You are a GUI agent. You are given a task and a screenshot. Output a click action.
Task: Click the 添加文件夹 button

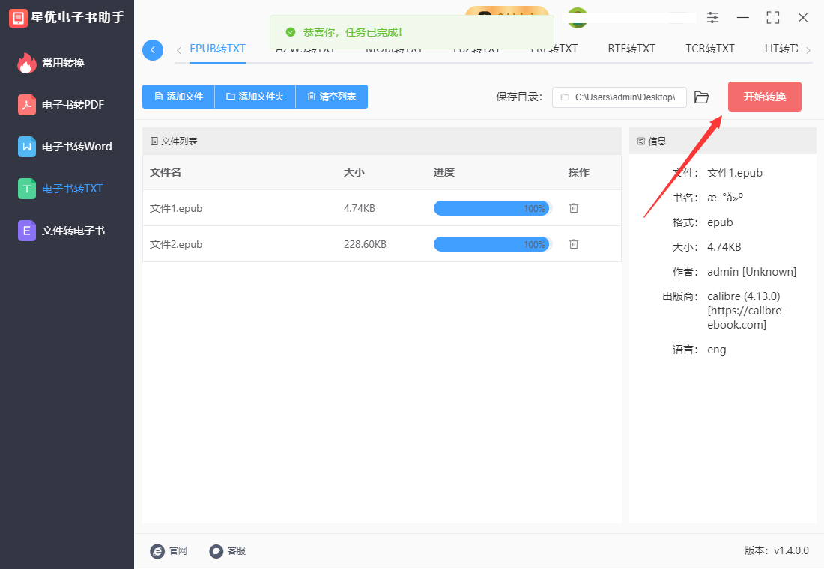pyautogui.click(x=255, y=97)
